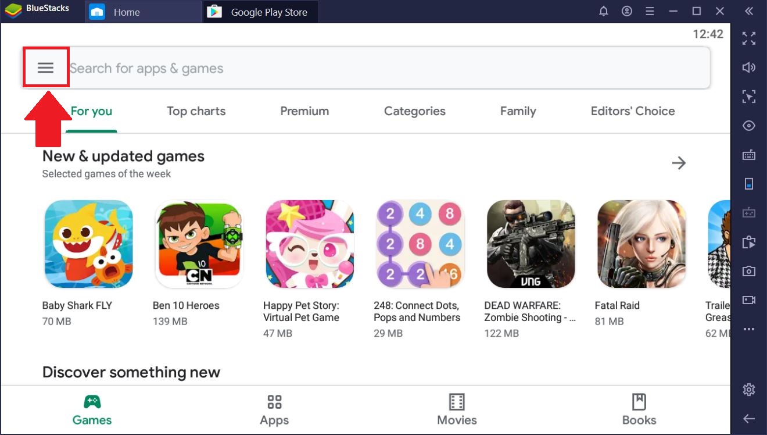Click the install APK icon in sidebar
This screenshot has height=435, width=767.
pyautogui.click(x=749, y=242)
